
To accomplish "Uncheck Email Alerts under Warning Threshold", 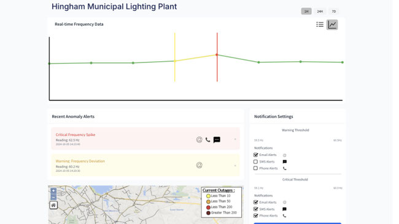I will click(x=256, y=155).
